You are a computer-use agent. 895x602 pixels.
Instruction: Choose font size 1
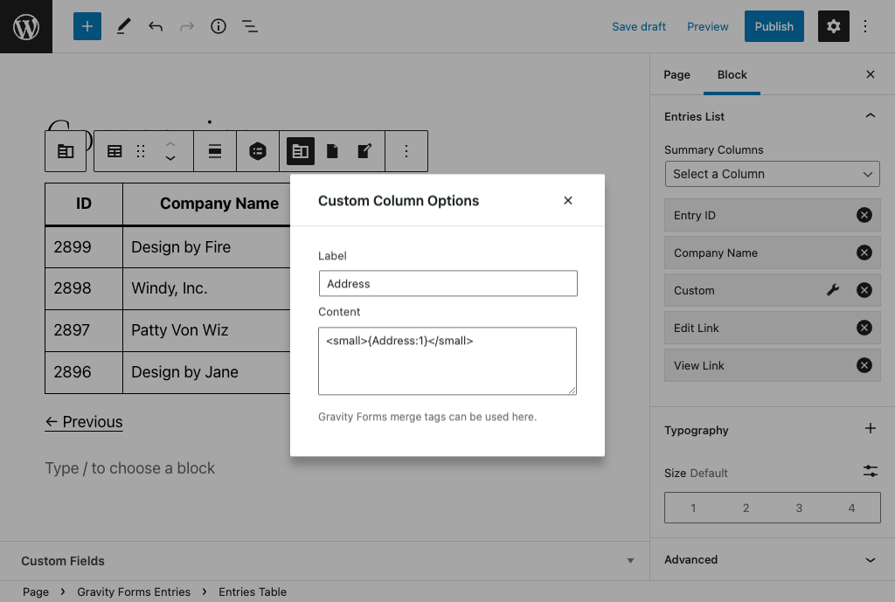point(693,508)
